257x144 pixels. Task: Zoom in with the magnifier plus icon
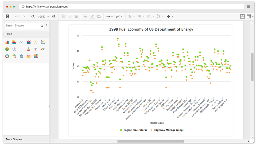54,17
